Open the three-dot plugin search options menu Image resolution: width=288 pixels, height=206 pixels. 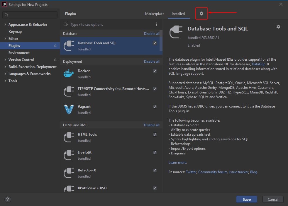click(157, 24)
